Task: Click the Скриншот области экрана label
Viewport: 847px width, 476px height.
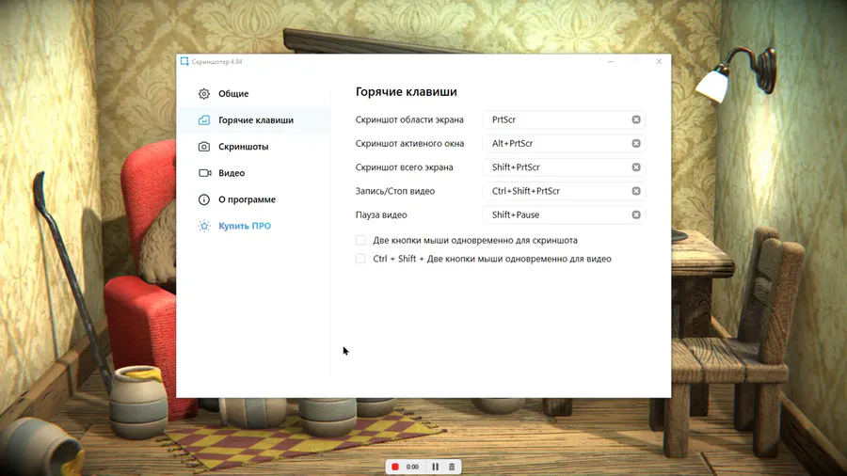Action: [x=409, y=119]
